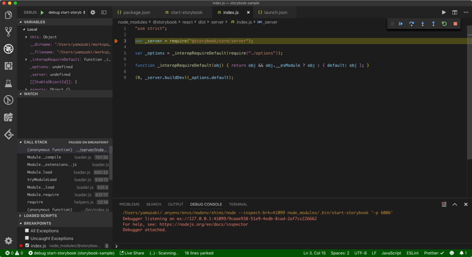Change LF end of line sequence

(x=374, y=253)
